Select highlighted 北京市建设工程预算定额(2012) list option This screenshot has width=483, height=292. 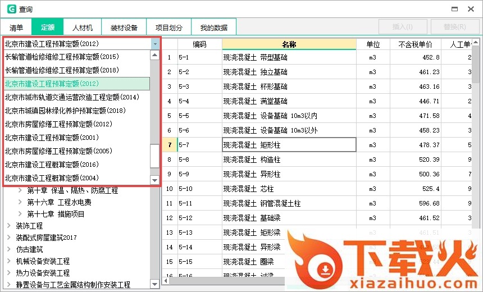[x=77, y=84]
